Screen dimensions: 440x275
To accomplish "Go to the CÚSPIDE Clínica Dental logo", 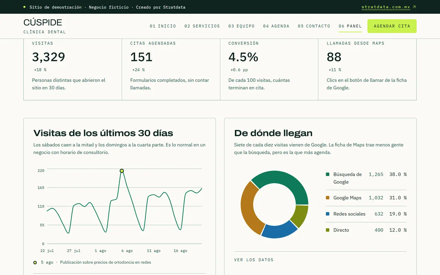I will click(45, 26).
